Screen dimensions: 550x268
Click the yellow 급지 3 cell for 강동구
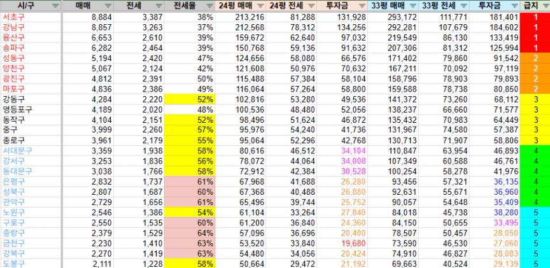pos(535,99)
